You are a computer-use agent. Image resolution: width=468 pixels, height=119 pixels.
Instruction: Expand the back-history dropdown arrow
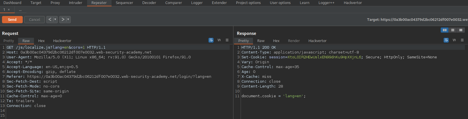pos(55,19)
